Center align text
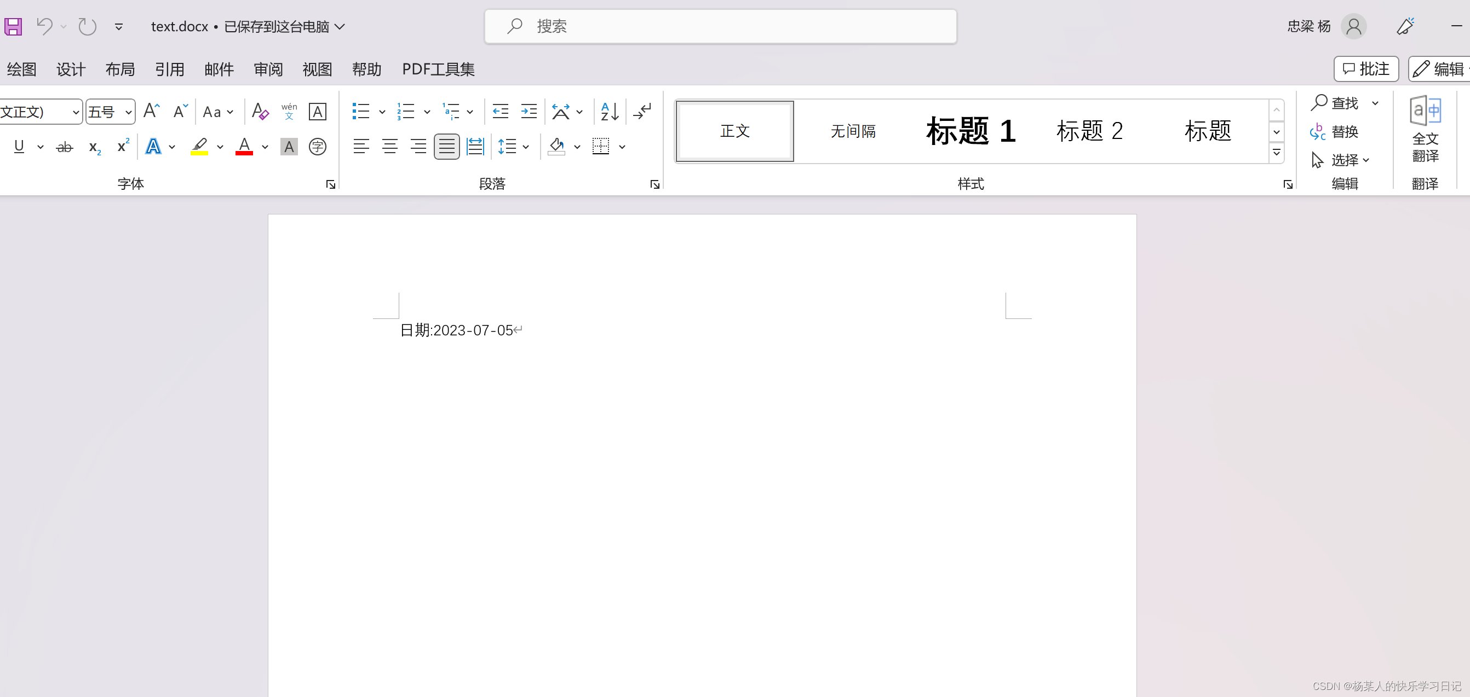The height and width of the screenshot is (697, 1470). [x=390, y=147]
